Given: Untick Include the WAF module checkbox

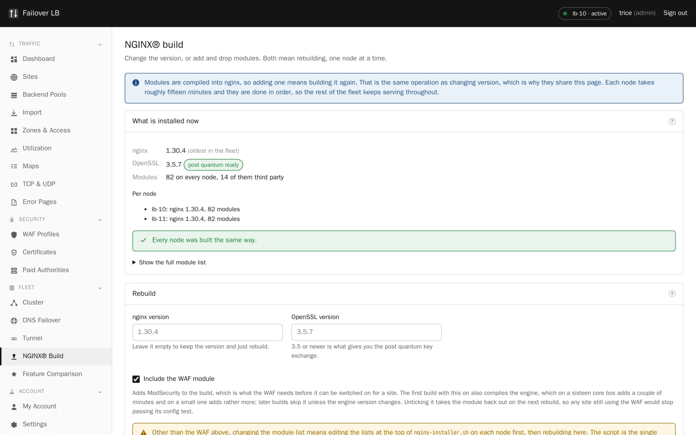Looking at the screenshot, I should pyautogui.click(x=136, y=379).
